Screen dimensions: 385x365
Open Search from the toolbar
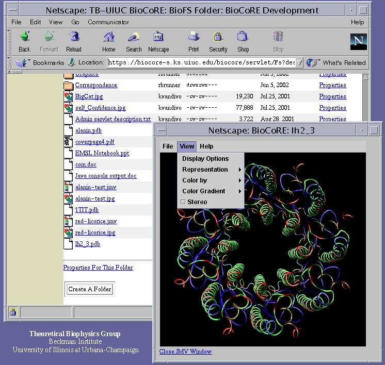[134, 37]
